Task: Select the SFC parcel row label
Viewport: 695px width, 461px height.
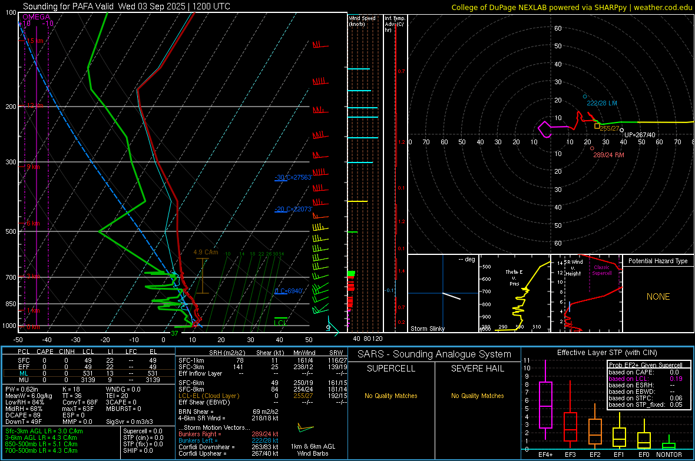Action: pyautogui.click(x=24, y=360)
